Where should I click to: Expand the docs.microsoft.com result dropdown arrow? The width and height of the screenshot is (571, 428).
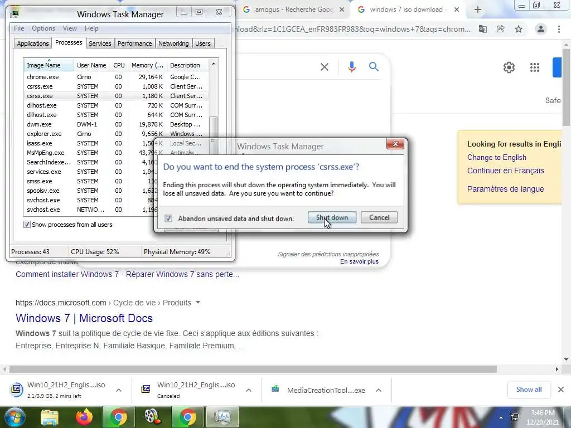pos(198,302)
